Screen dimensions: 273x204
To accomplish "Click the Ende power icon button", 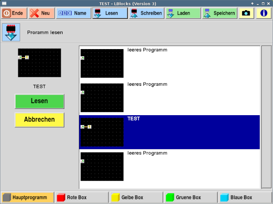I will coord(14,13).
